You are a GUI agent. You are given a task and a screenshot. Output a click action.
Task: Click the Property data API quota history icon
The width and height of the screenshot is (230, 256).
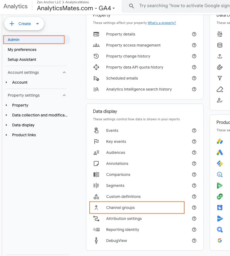point(96,67)
